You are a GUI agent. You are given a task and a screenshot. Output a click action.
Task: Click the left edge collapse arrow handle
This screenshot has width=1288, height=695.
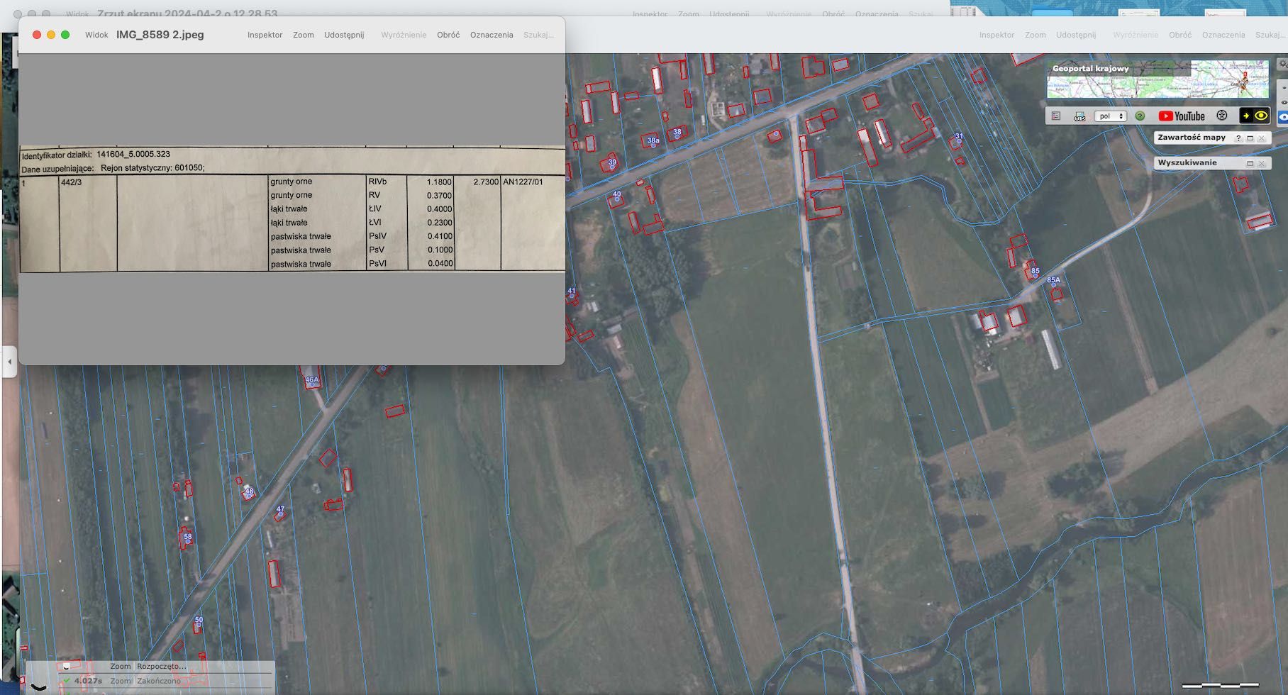(x=9, y=362)
